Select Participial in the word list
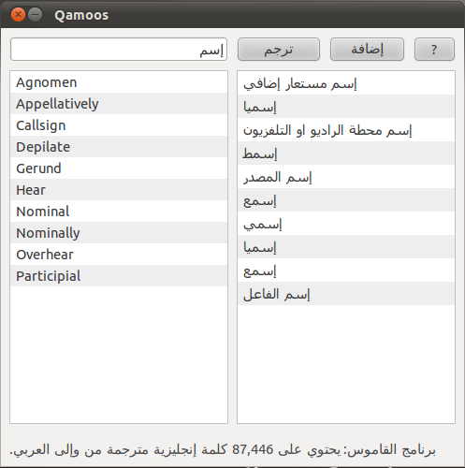 tap(119, 276)
